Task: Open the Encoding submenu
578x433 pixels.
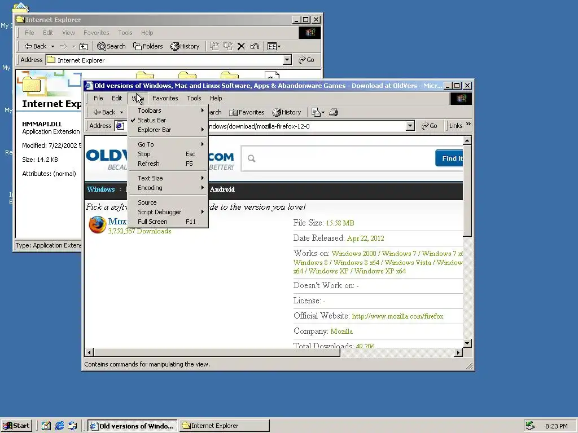Action: (168, 188)
